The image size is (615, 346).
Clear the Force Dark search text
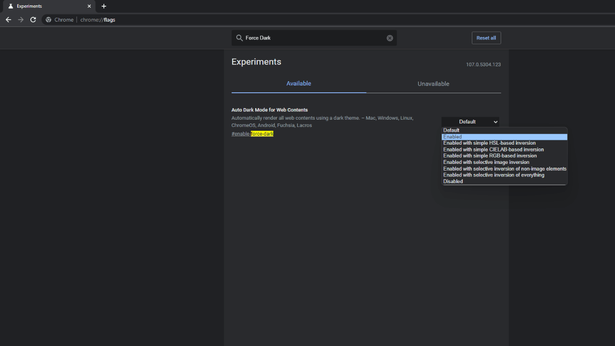point(390,38)
